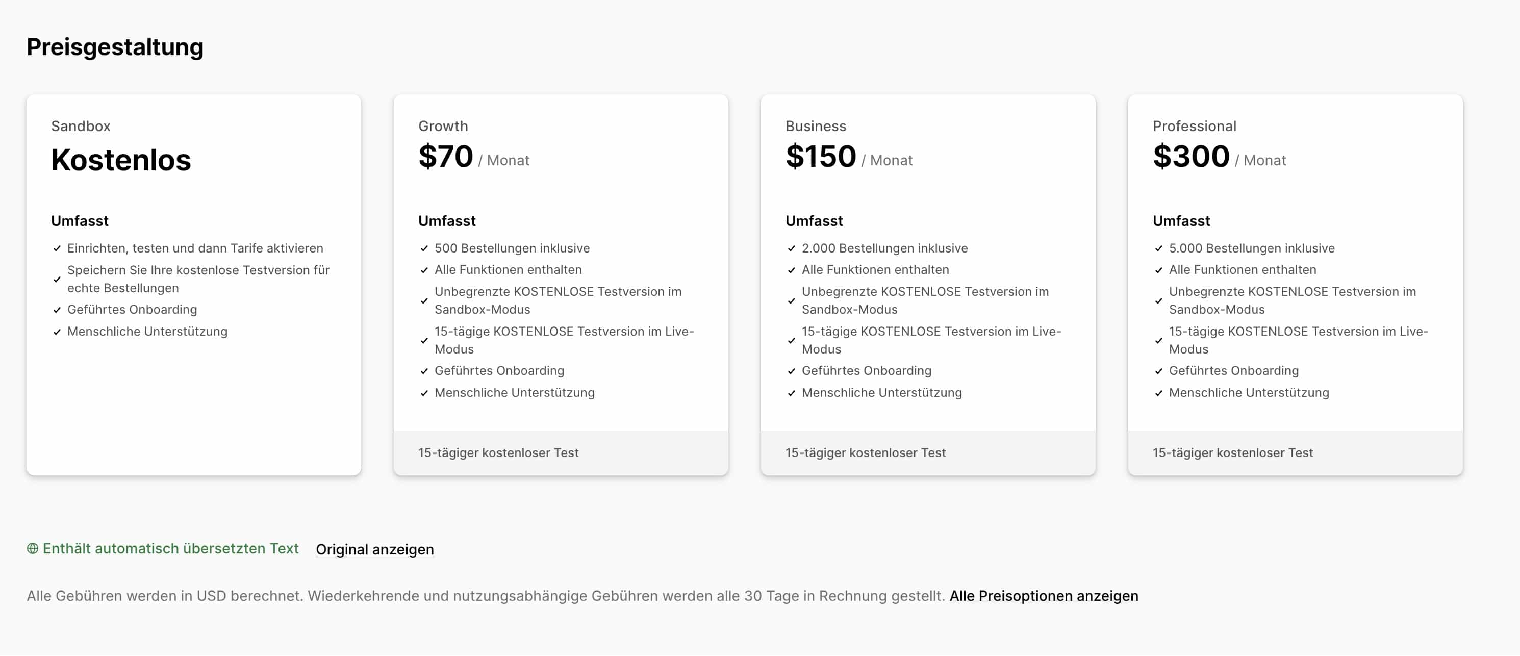The width and height of the screenshot is (1520, 656).
Task: Click Business card Geführtes Onboarding checkmark
Action: (791, 371)
